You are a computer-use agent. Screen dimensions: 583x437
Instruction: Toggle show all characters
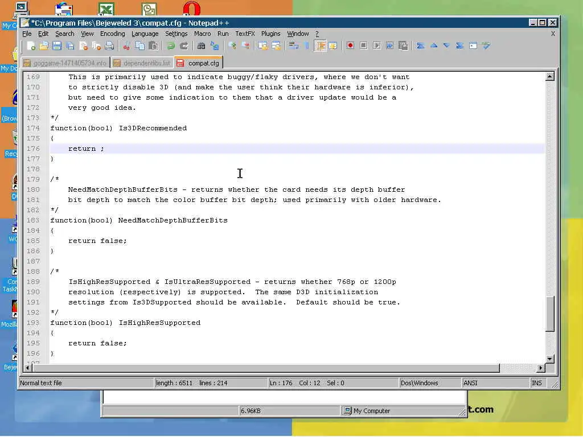tap(307, 46)
